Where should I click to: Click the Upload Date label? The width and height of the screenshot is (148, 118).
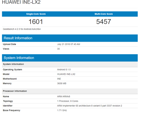click(10, 44)
